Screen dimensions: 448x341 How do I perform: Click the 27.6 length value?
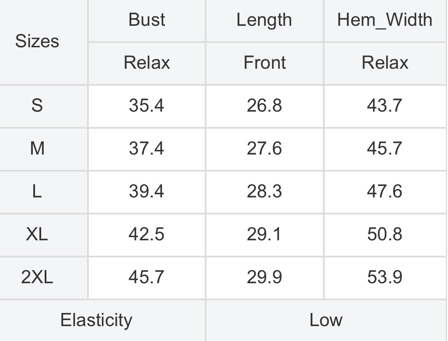pyautogui.click(x=264, y=148)
